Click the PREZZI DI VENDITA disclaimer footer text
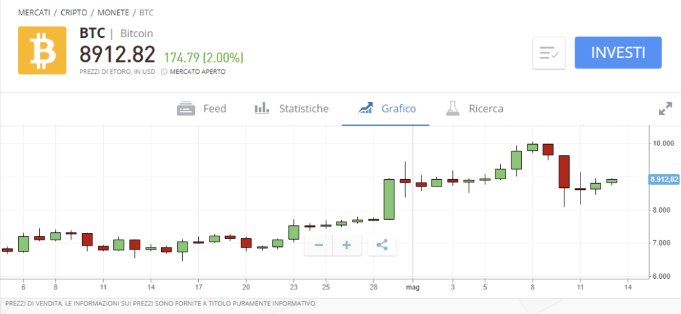The height and width of the screenshot is (314, 681). (x=161, y=303)
